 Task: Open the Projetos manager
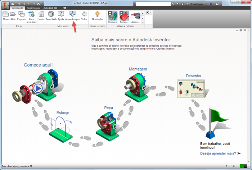coord(21,16)
